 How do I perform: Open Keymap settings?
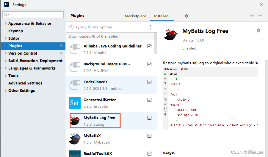click(x=15, y=31)
